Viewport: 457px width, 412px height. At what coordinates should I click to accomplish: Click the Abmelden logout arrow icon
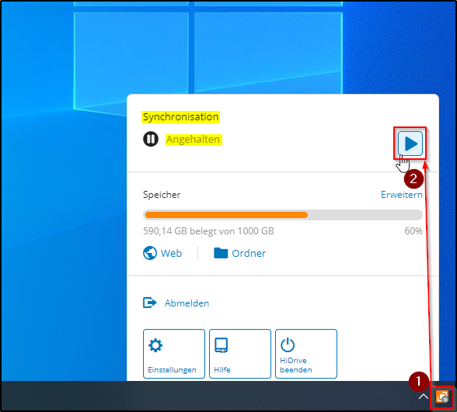150,303
